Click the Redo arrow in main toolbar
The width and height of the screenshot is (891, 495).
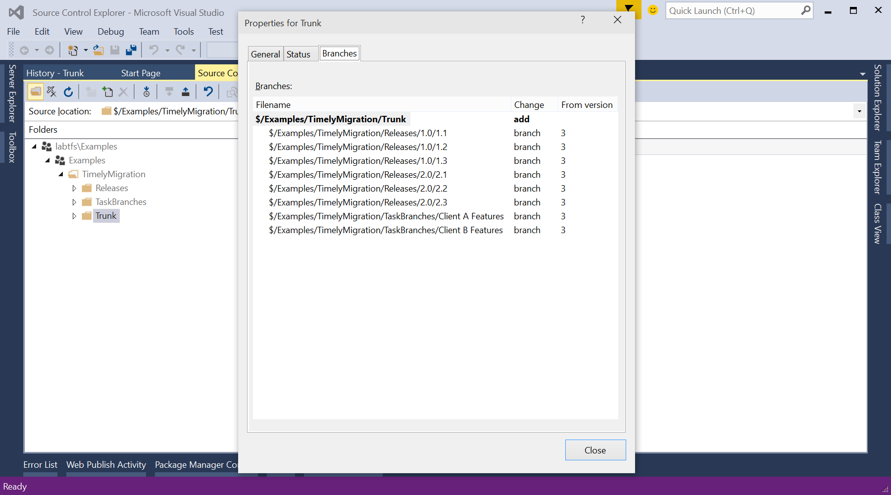180,50
